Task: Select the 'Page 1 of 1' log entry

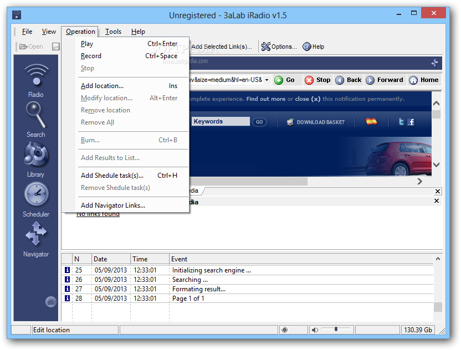Action: [x=248, y=298]
